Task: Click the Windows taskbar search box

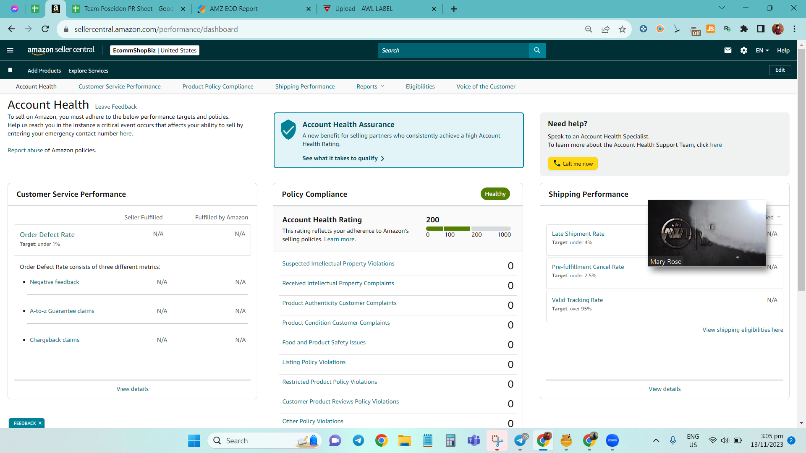Action: (264, 440)
